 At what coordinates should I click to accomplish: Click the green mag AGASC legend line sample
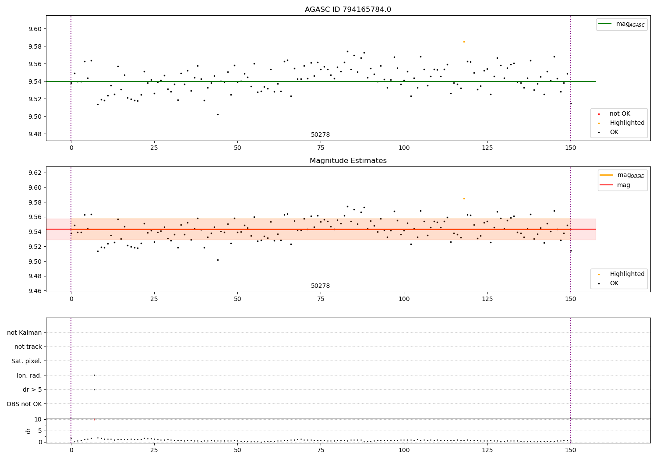[x=605, y=24]
